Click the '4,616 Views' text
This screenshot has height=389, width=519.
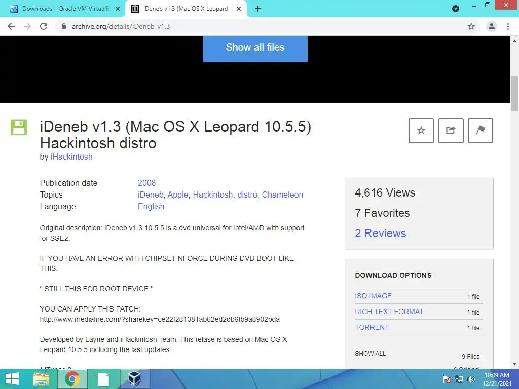point(385,192)
